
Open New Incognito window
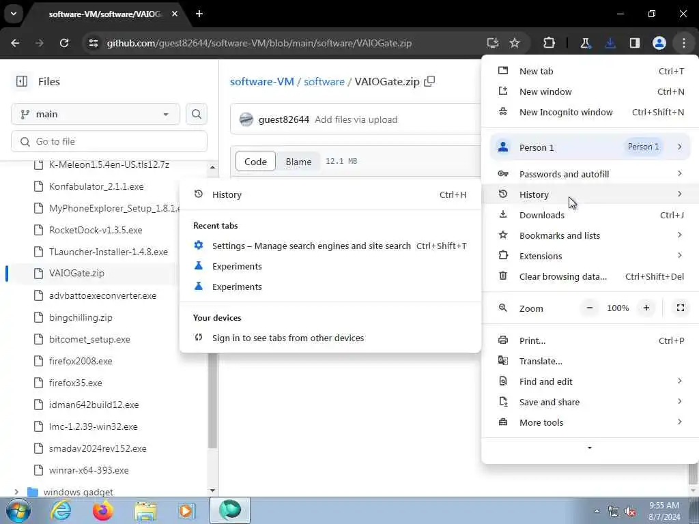(x=590, y=112)
